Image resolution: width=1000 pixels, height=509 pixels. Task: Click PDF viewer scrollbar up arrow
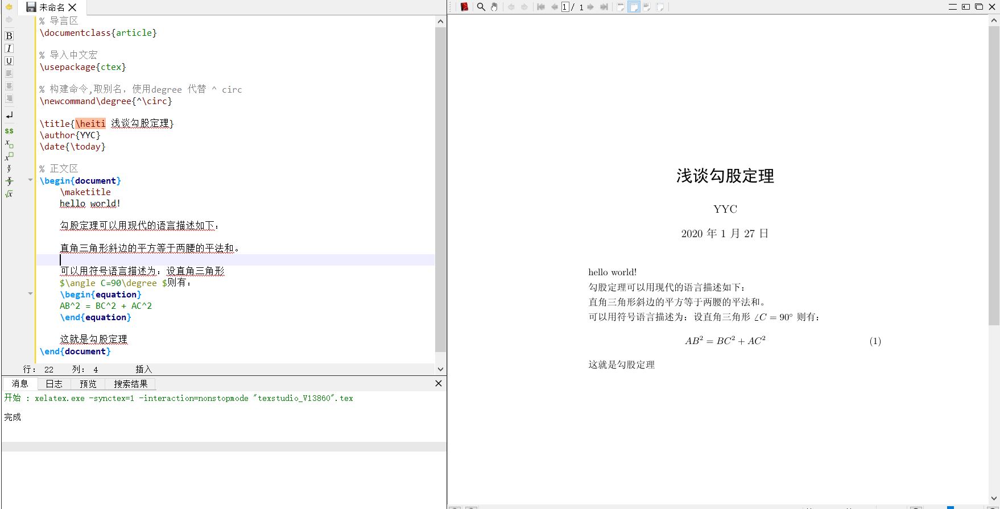(994, 21)
